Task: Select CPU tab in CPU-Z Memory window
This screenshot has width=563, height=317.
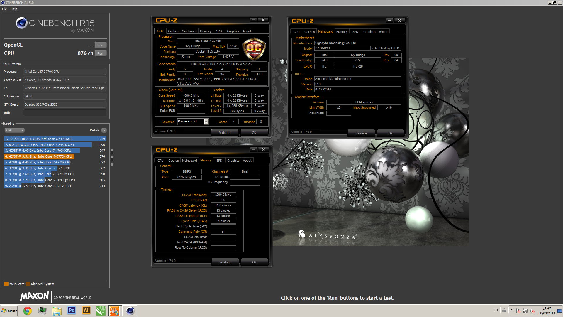Action: [x=160, y=161]
